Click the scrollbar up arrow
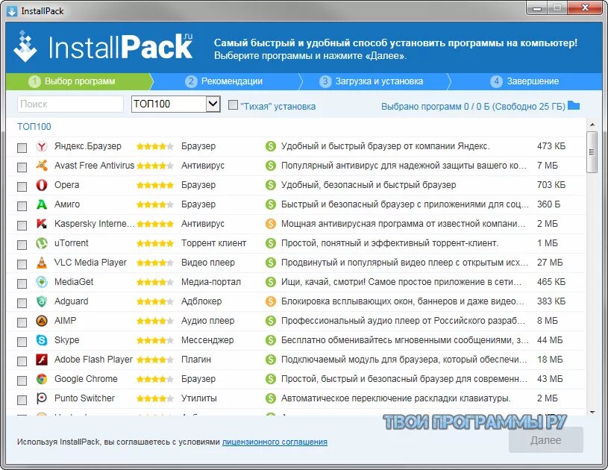Image resolution: width=608 pixels, height=470 pixels. coord(592,125)
